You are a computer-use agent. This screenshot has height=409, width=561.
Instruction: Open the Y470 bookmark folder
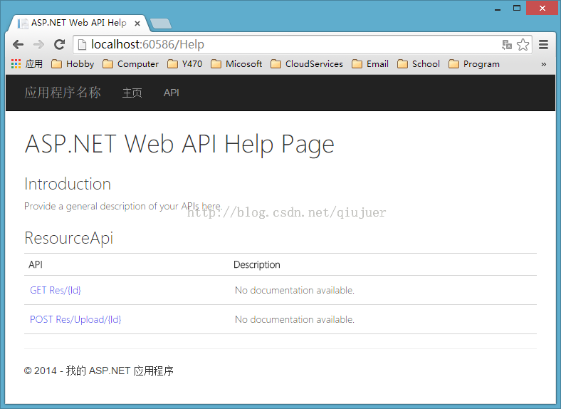pos(185,63)
